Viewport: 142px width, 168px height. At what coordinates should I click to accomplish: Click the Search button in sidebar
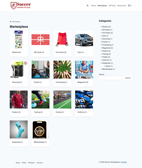click(128, 78)
